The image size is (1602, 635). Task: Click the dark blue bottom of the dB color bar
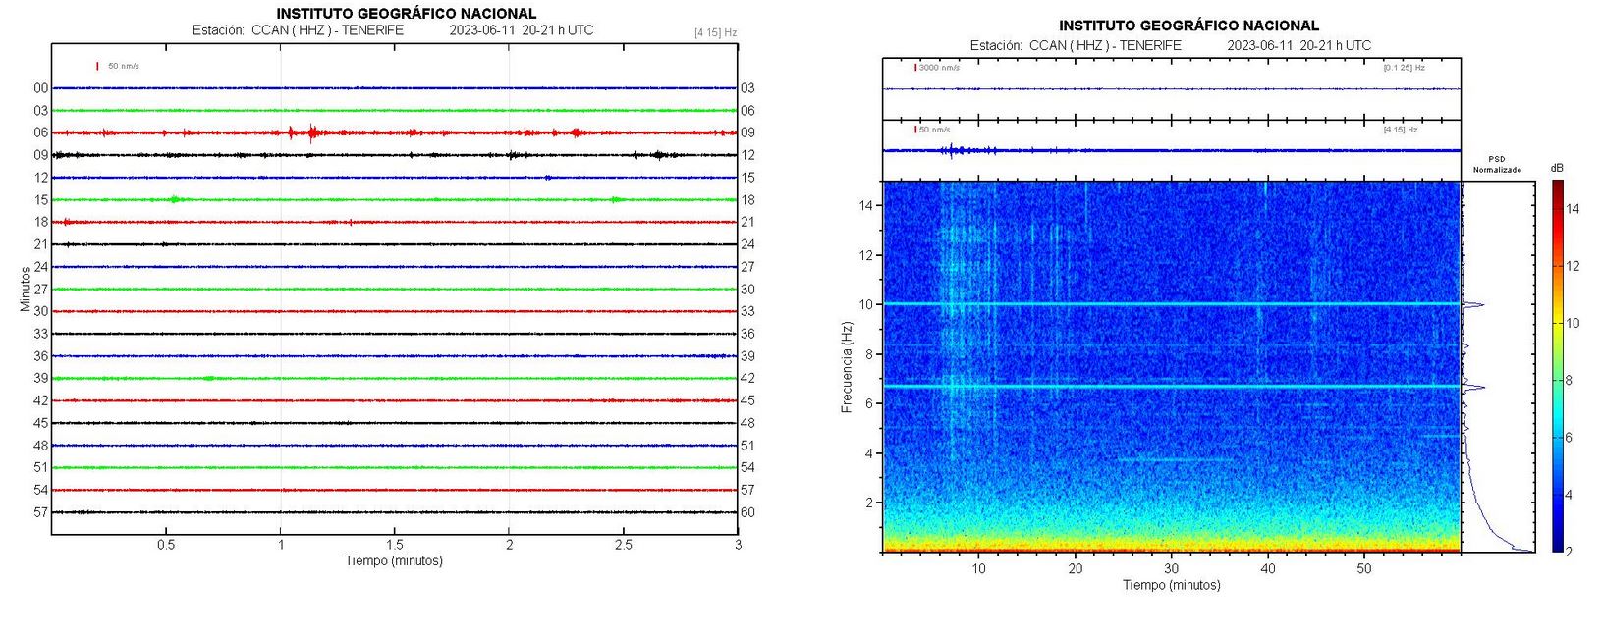(1558, 546)
